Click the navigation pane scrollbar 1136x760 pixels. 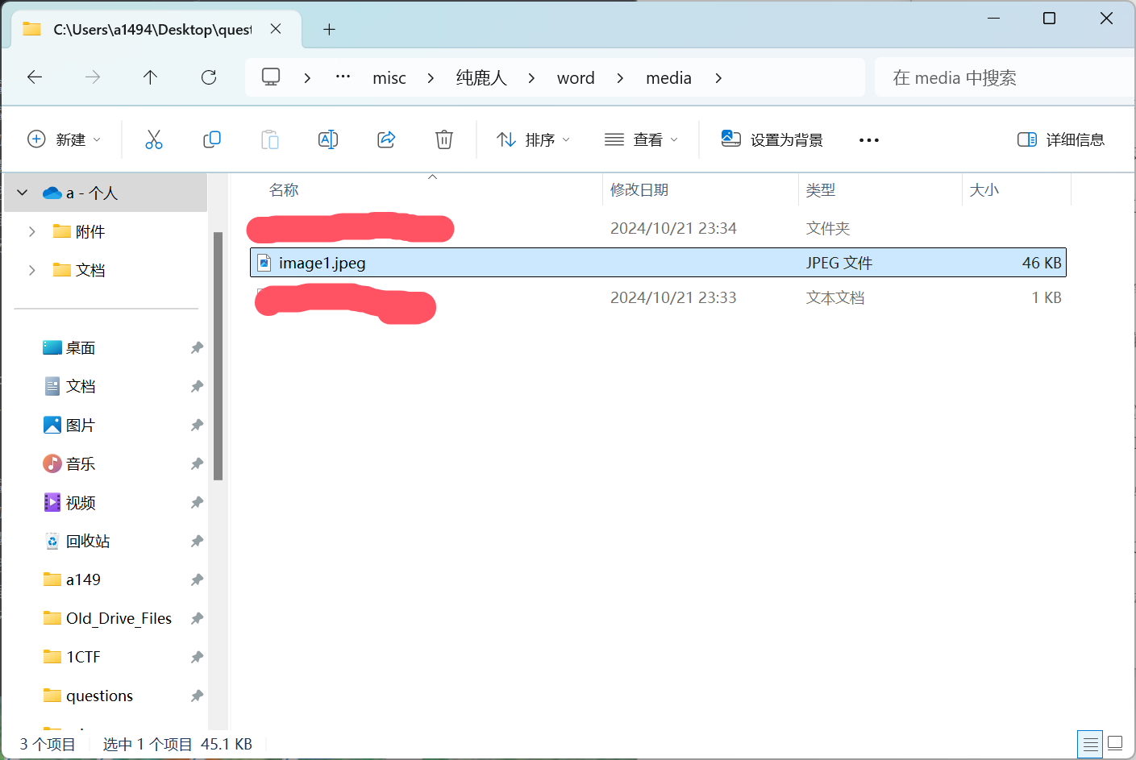pos(218,355)
